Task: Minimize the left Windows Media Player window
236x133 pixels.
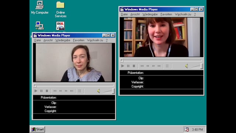Action: 104,35
